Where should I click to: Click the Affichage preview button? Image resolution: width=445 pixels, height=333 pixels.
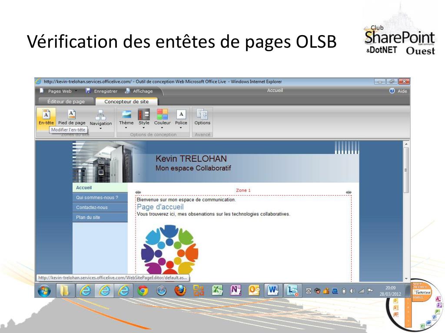click(139, 91)
